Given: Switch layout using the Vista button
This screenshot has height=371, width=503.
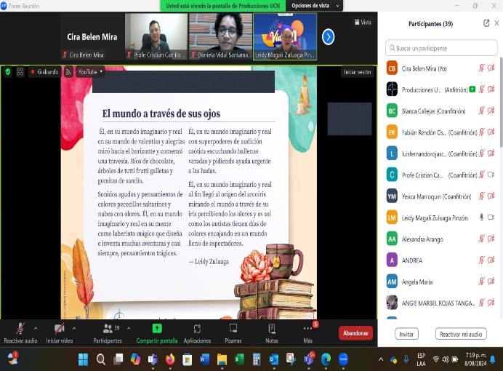Looking at the screenshot, I should pyautogui.click(x=363, y=23).
